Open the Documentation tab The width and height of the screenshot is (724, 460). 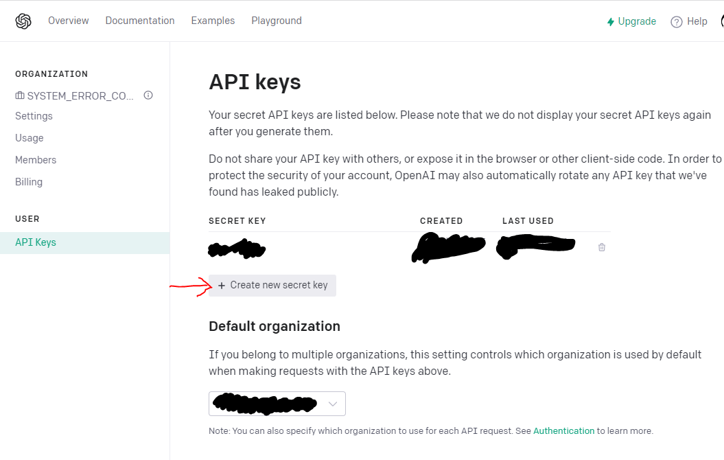(140, 21)
